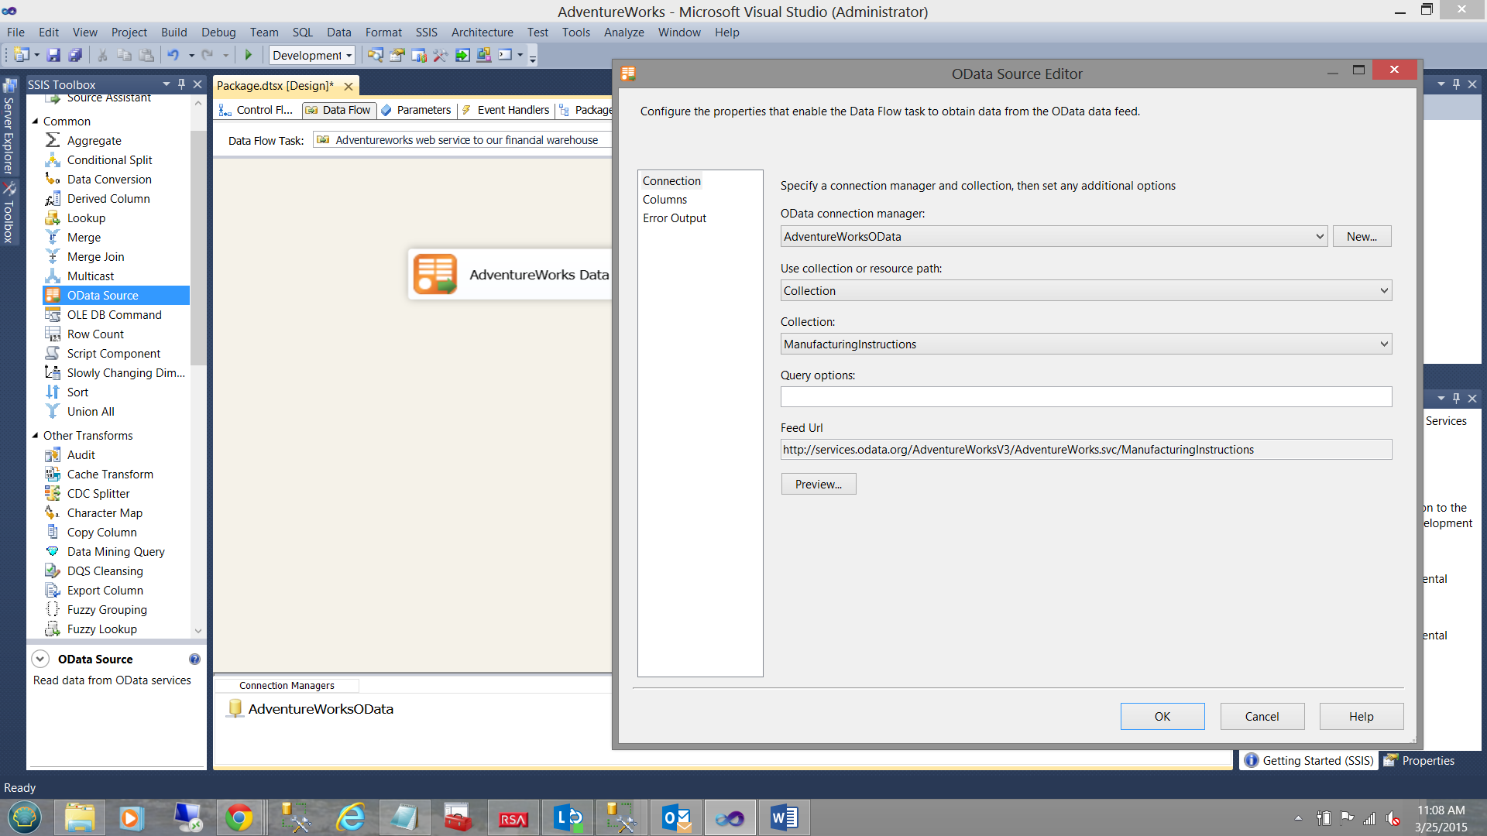
Task: Open the SSIS menu
Action: [426, 32]
